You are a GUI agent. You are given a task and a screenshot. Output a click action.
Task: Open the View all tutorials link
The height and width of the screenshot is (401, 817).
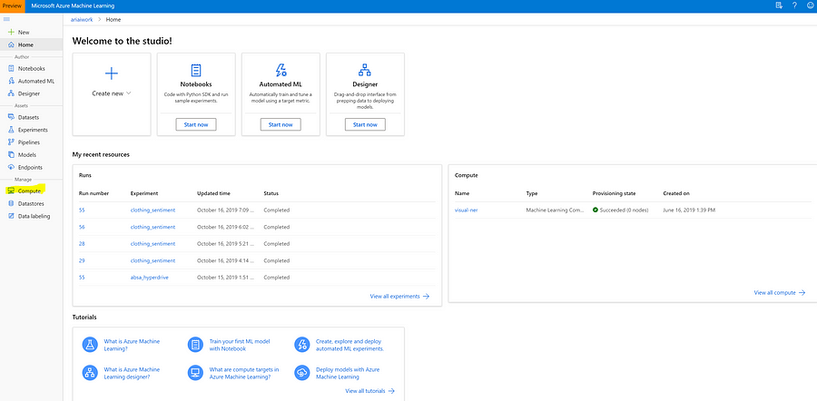[x=370, y=391]
